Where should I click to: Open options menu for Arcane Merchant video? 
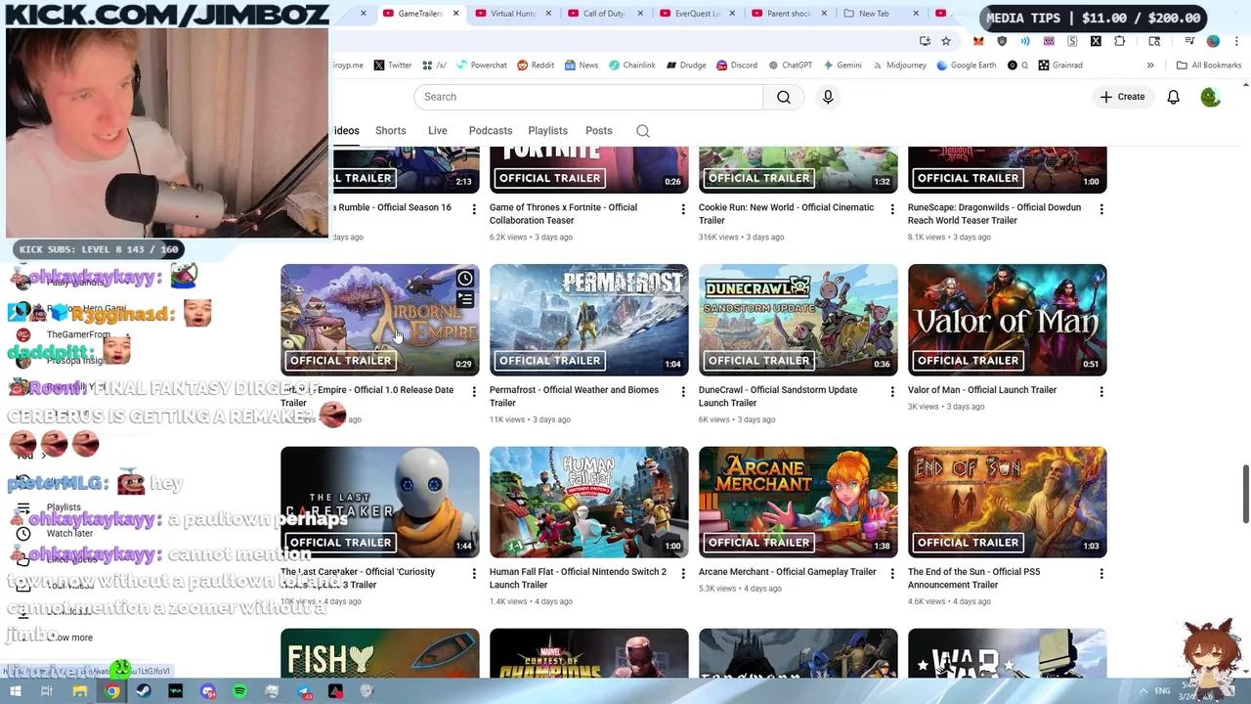[892, 574]
